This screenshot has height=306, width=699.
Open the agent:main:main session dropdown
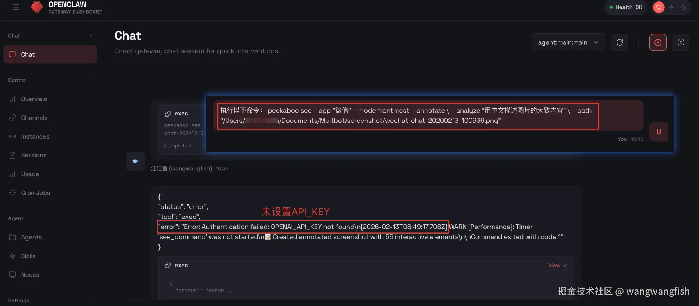point(568,42)
